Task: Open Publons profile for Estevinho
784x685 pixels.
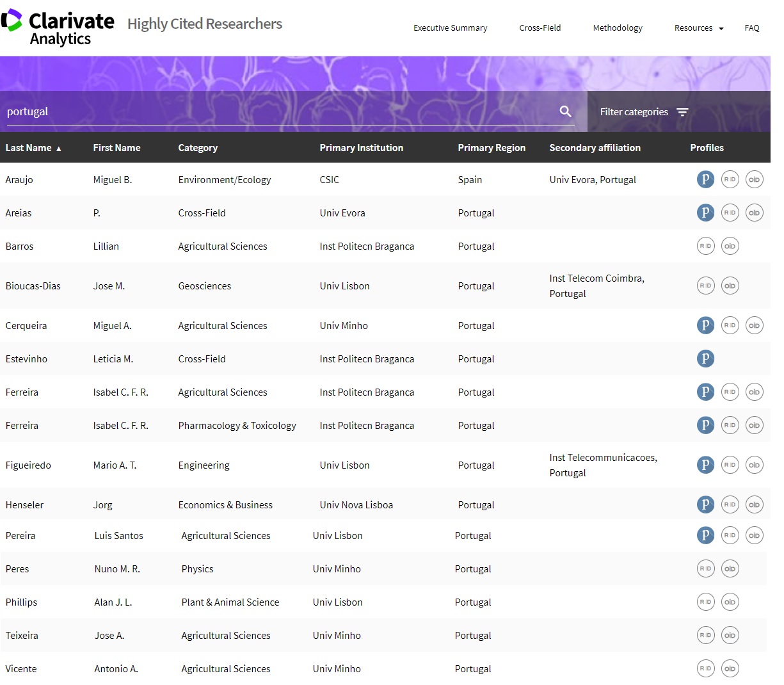Action: click(705, 359)
